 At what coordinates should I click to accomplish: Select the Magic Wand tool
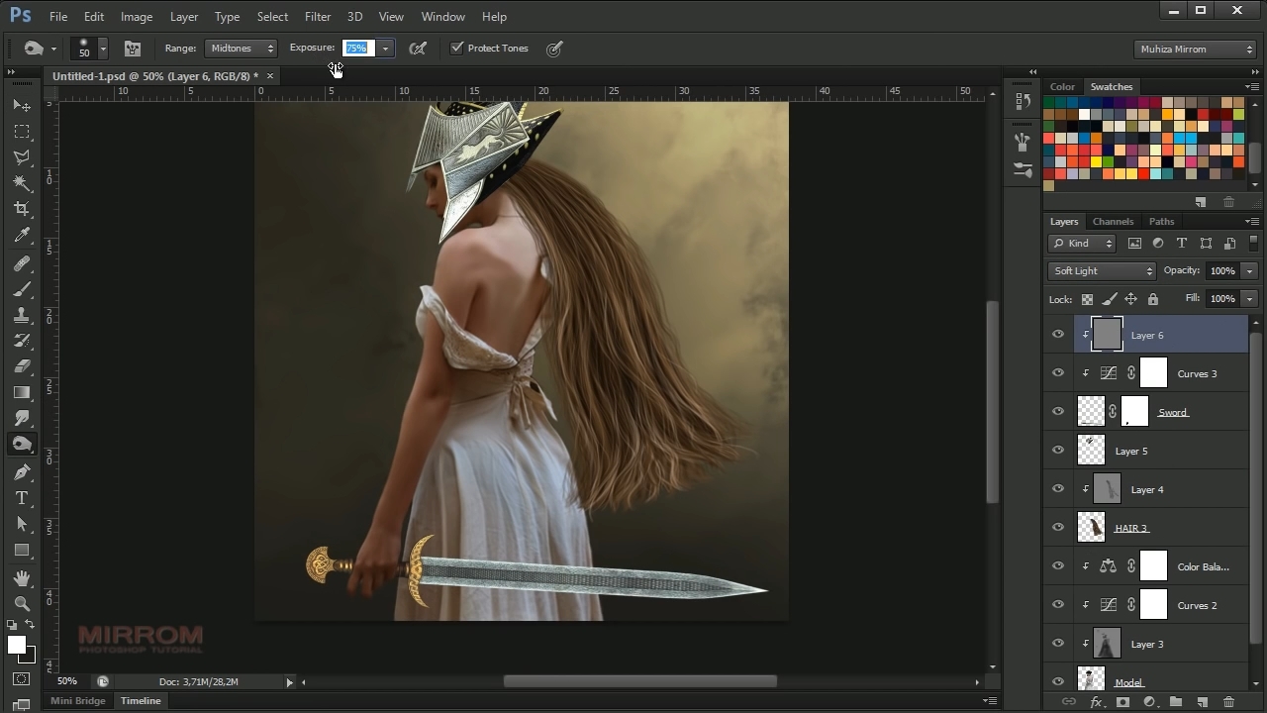point(22,183)
